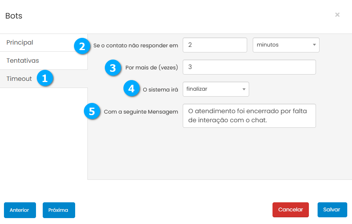352x224 pixels.
Task: Open the 'minutos' time unit dropdown
Action: coord(286,45)
